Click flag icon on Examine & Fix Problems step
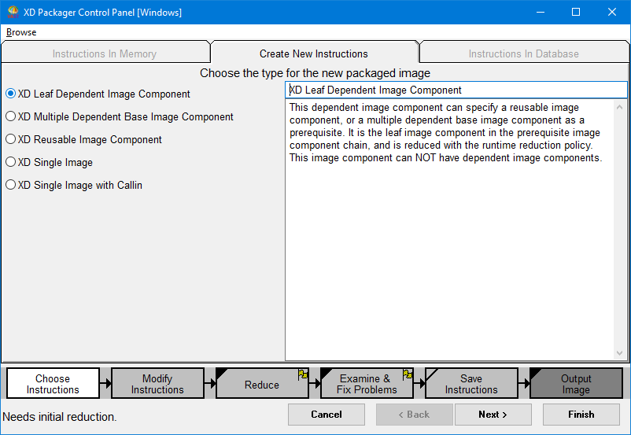Image resolution: width=631 pixels, height=435 pixels. point(408,374)
